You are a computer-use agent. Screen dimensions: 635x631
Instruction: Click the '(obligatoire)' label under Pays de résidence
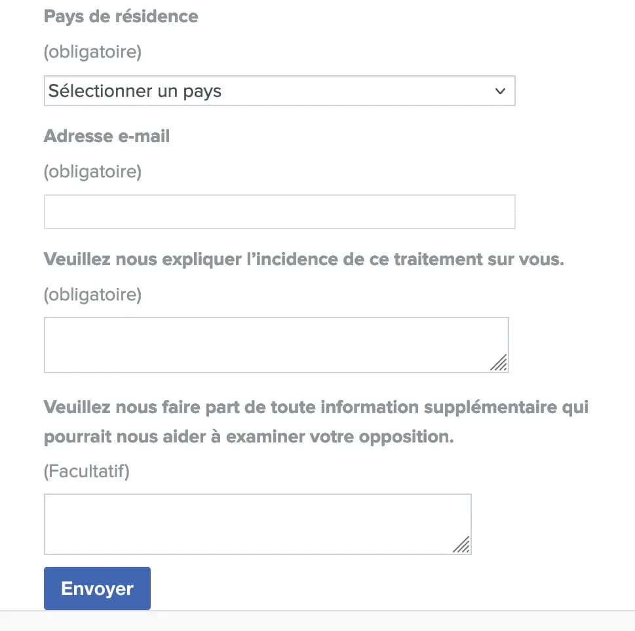pyautogui.click(x=92, y=52)
